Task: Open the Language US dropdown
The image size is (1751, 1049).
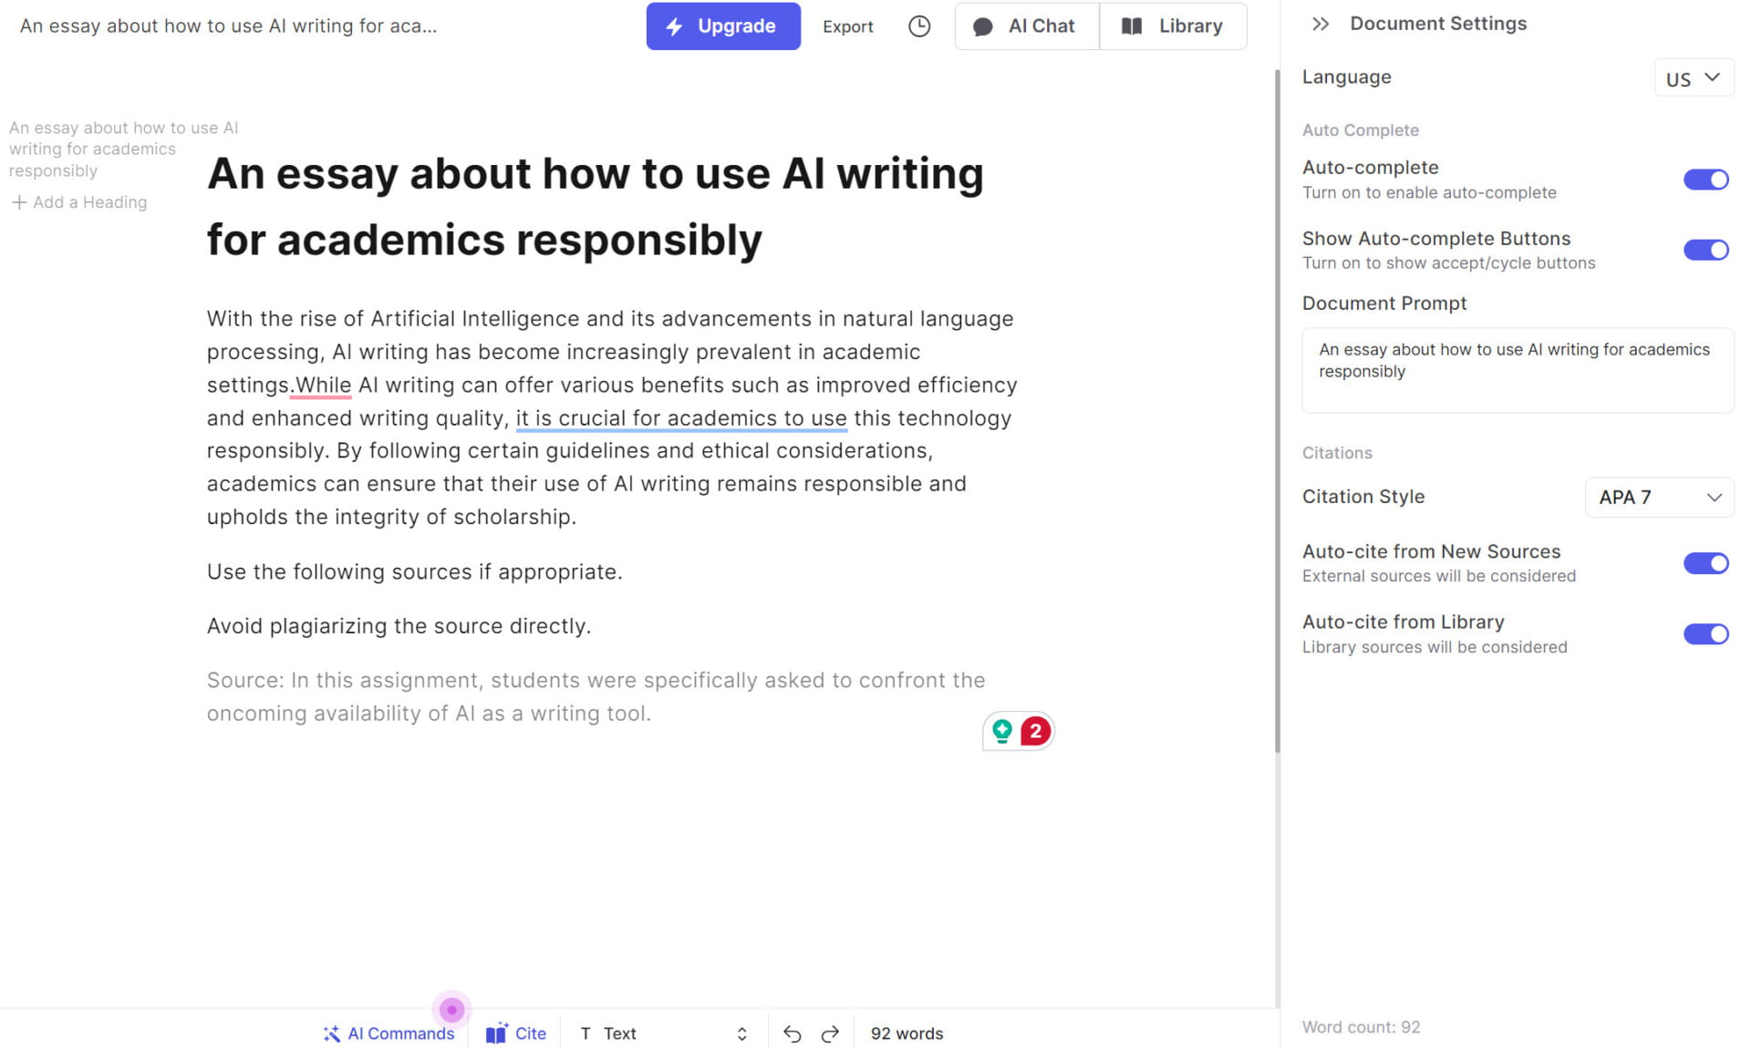Action: (x=1693, y=78)
